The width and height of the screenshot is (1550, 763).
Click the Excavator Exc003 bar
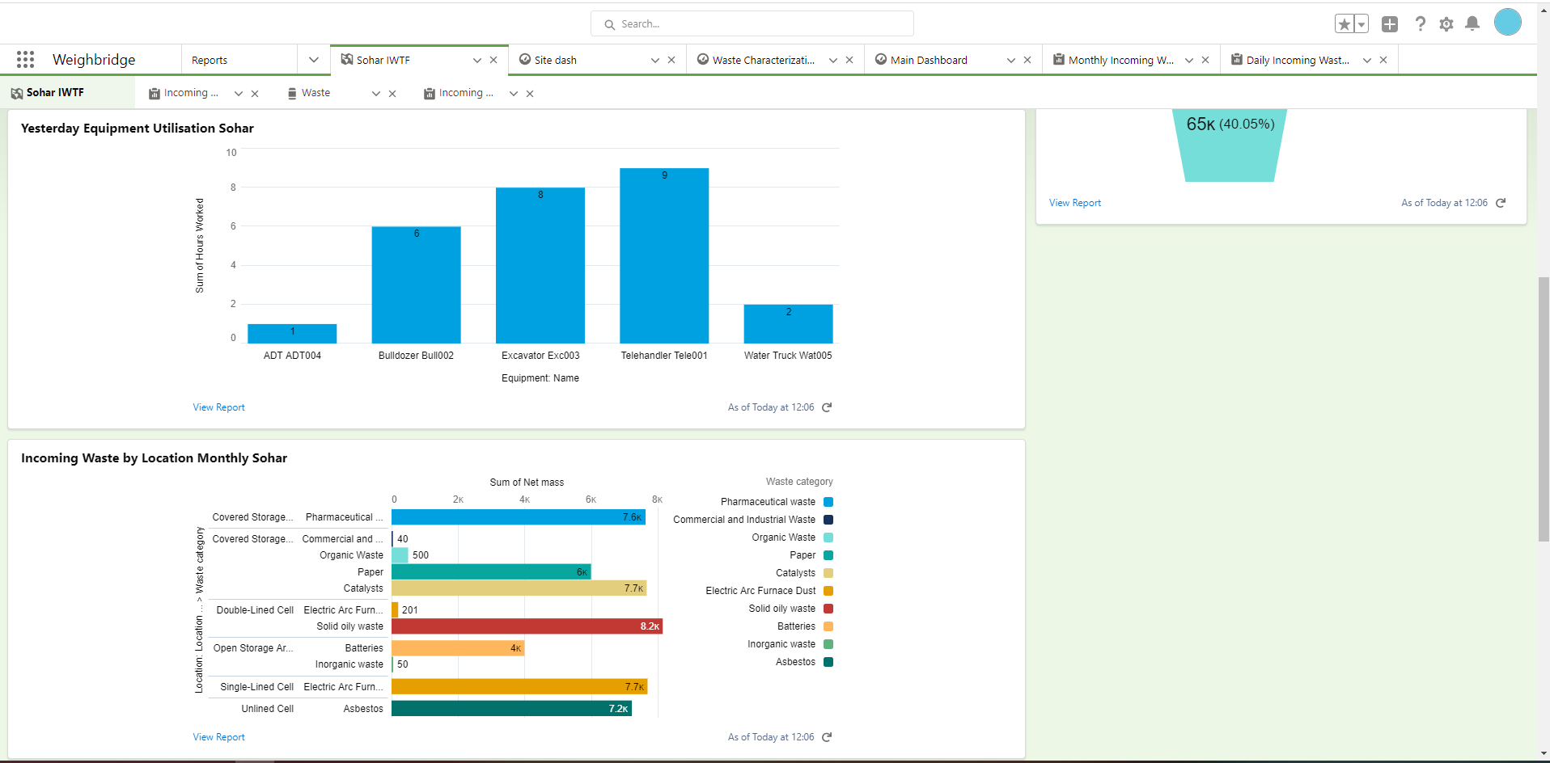pos(540,265)
